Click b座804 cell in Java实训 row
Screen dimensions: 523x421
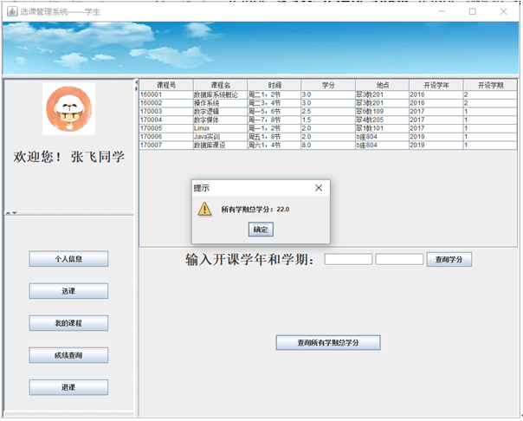tap(382, 137)
